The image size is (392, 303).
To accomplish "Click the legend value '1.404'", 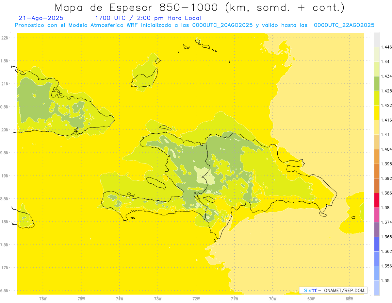I will [386, 149].
